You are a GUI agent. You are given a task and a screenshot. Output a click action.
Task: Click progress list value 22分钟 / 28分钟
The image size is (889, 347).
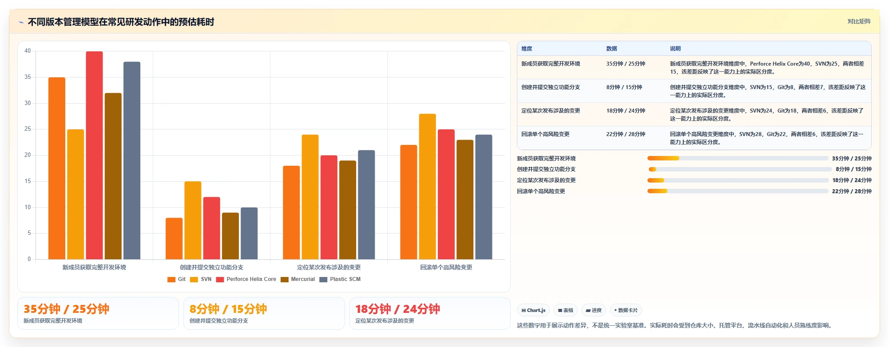[x=852, y=191]
